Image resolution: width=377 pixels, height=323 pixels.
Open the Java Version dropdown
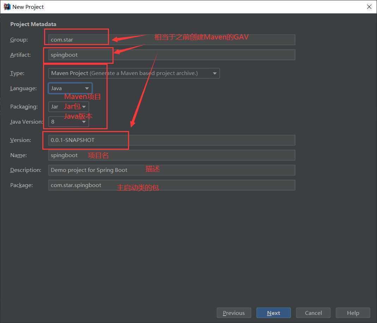pyautogui.click(x=68, y=122)
